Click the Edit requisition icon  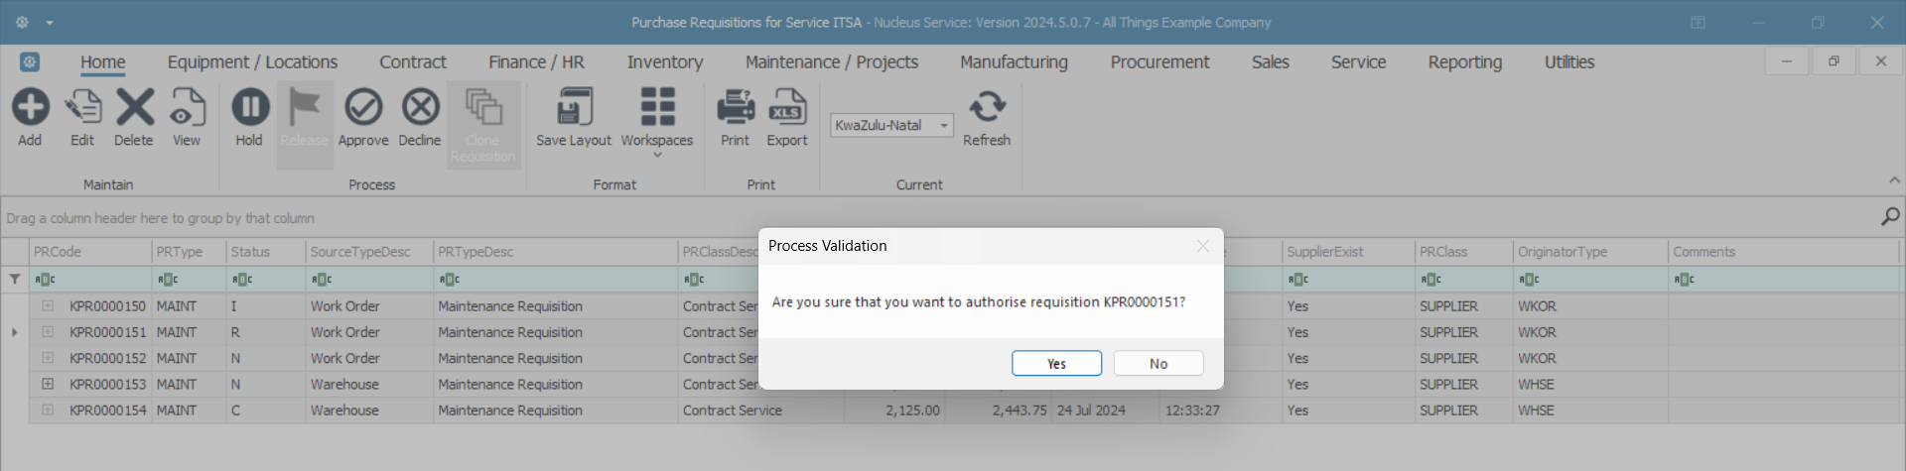click(x=82, y=108)
